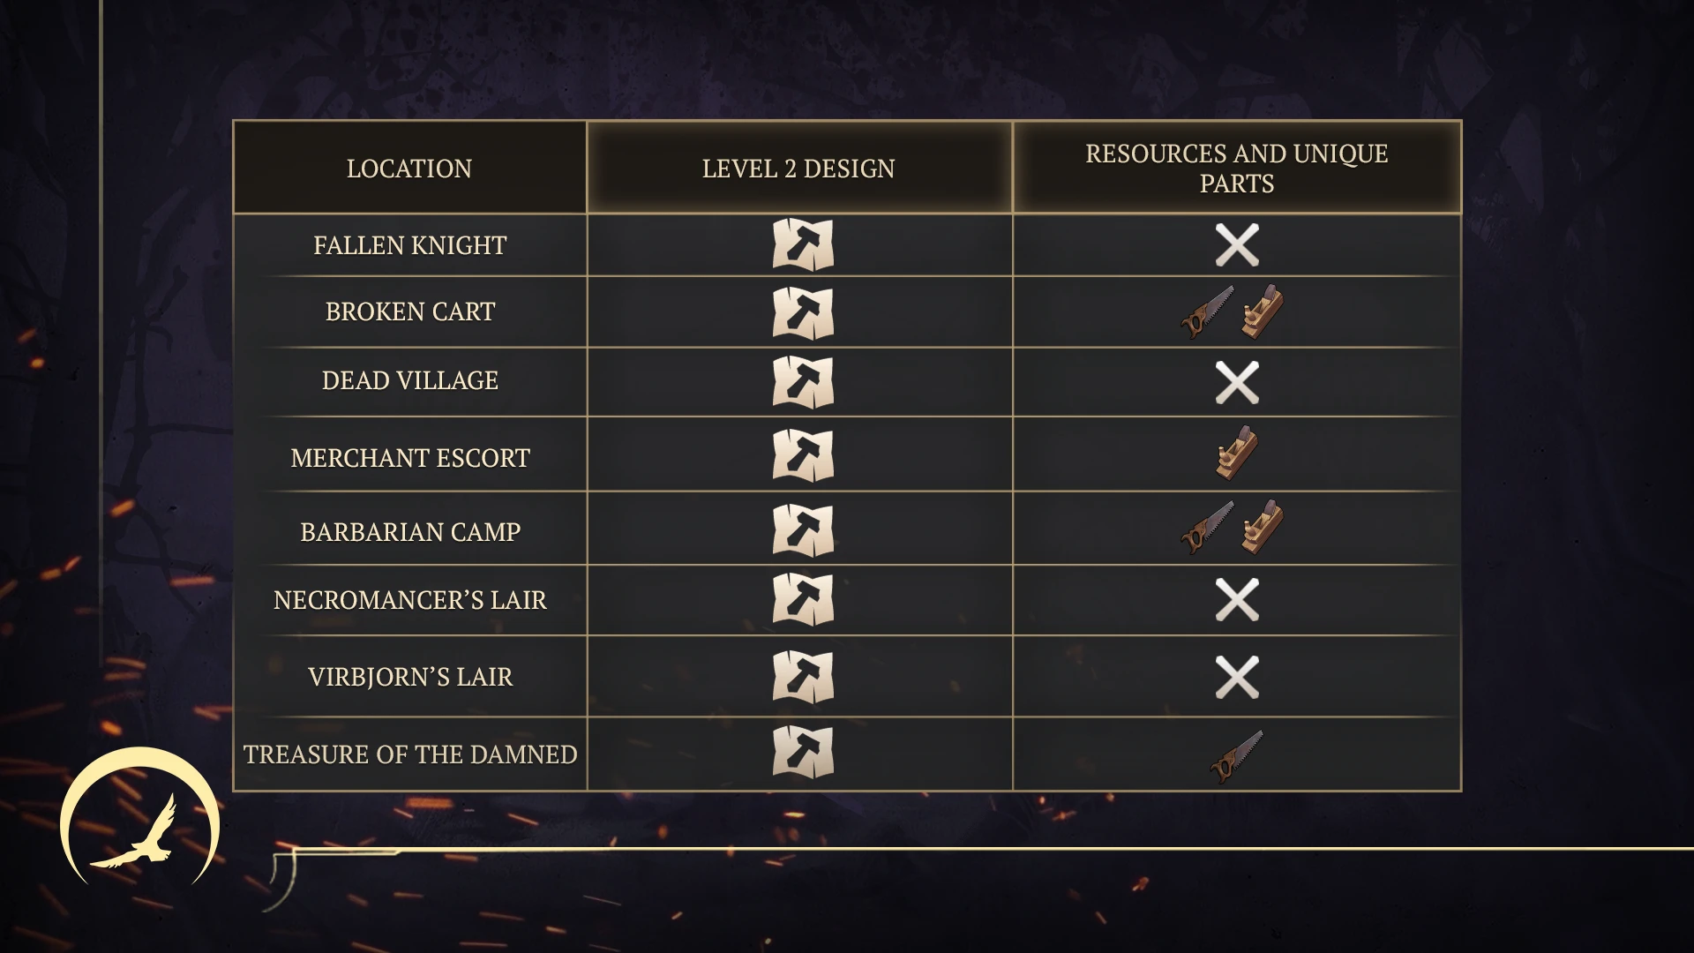Click the Treasure of the Damned label
The height and width of the screenshot is (953, 1694).
pos(410,754)
